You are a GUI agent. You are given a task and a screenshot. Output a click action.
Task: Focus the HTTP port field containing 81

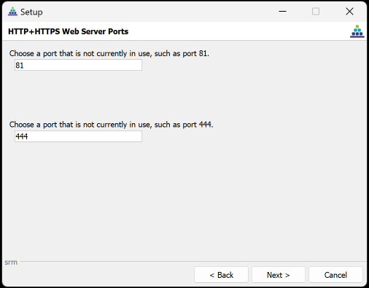(x=78, y=65)
